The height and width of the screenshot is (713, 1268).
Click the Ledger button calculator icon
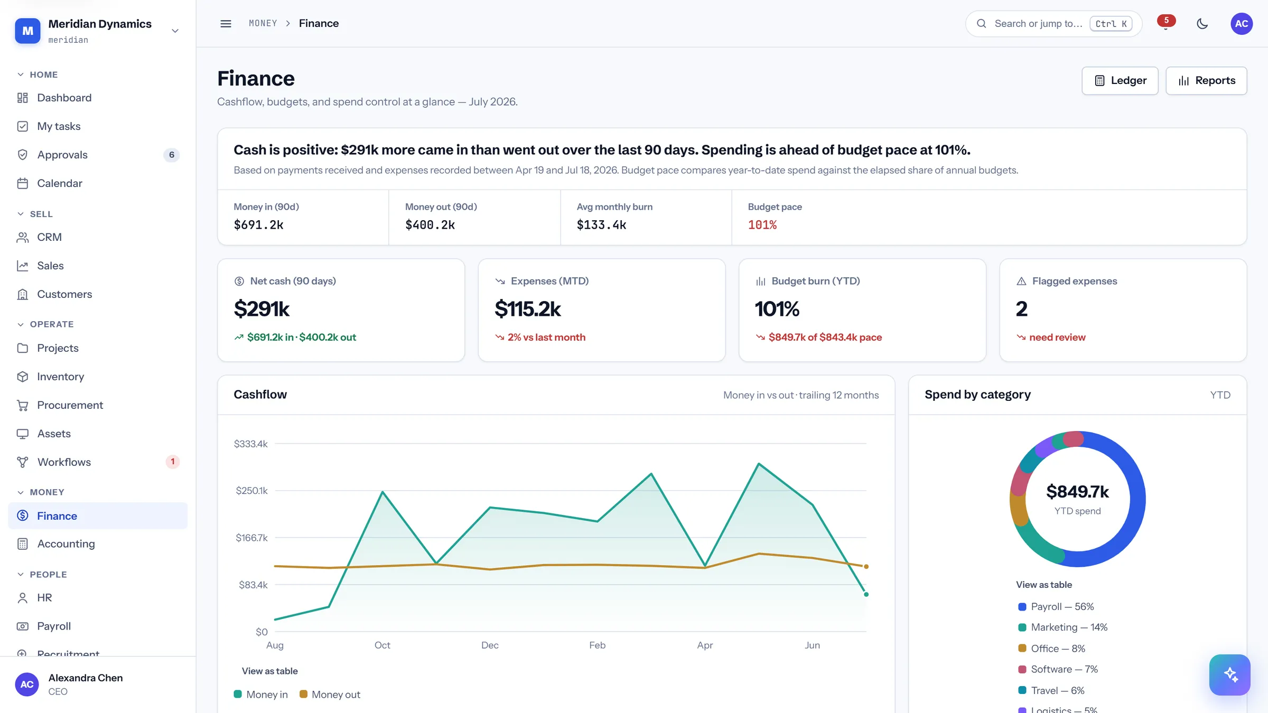(x=1099, y=81)
